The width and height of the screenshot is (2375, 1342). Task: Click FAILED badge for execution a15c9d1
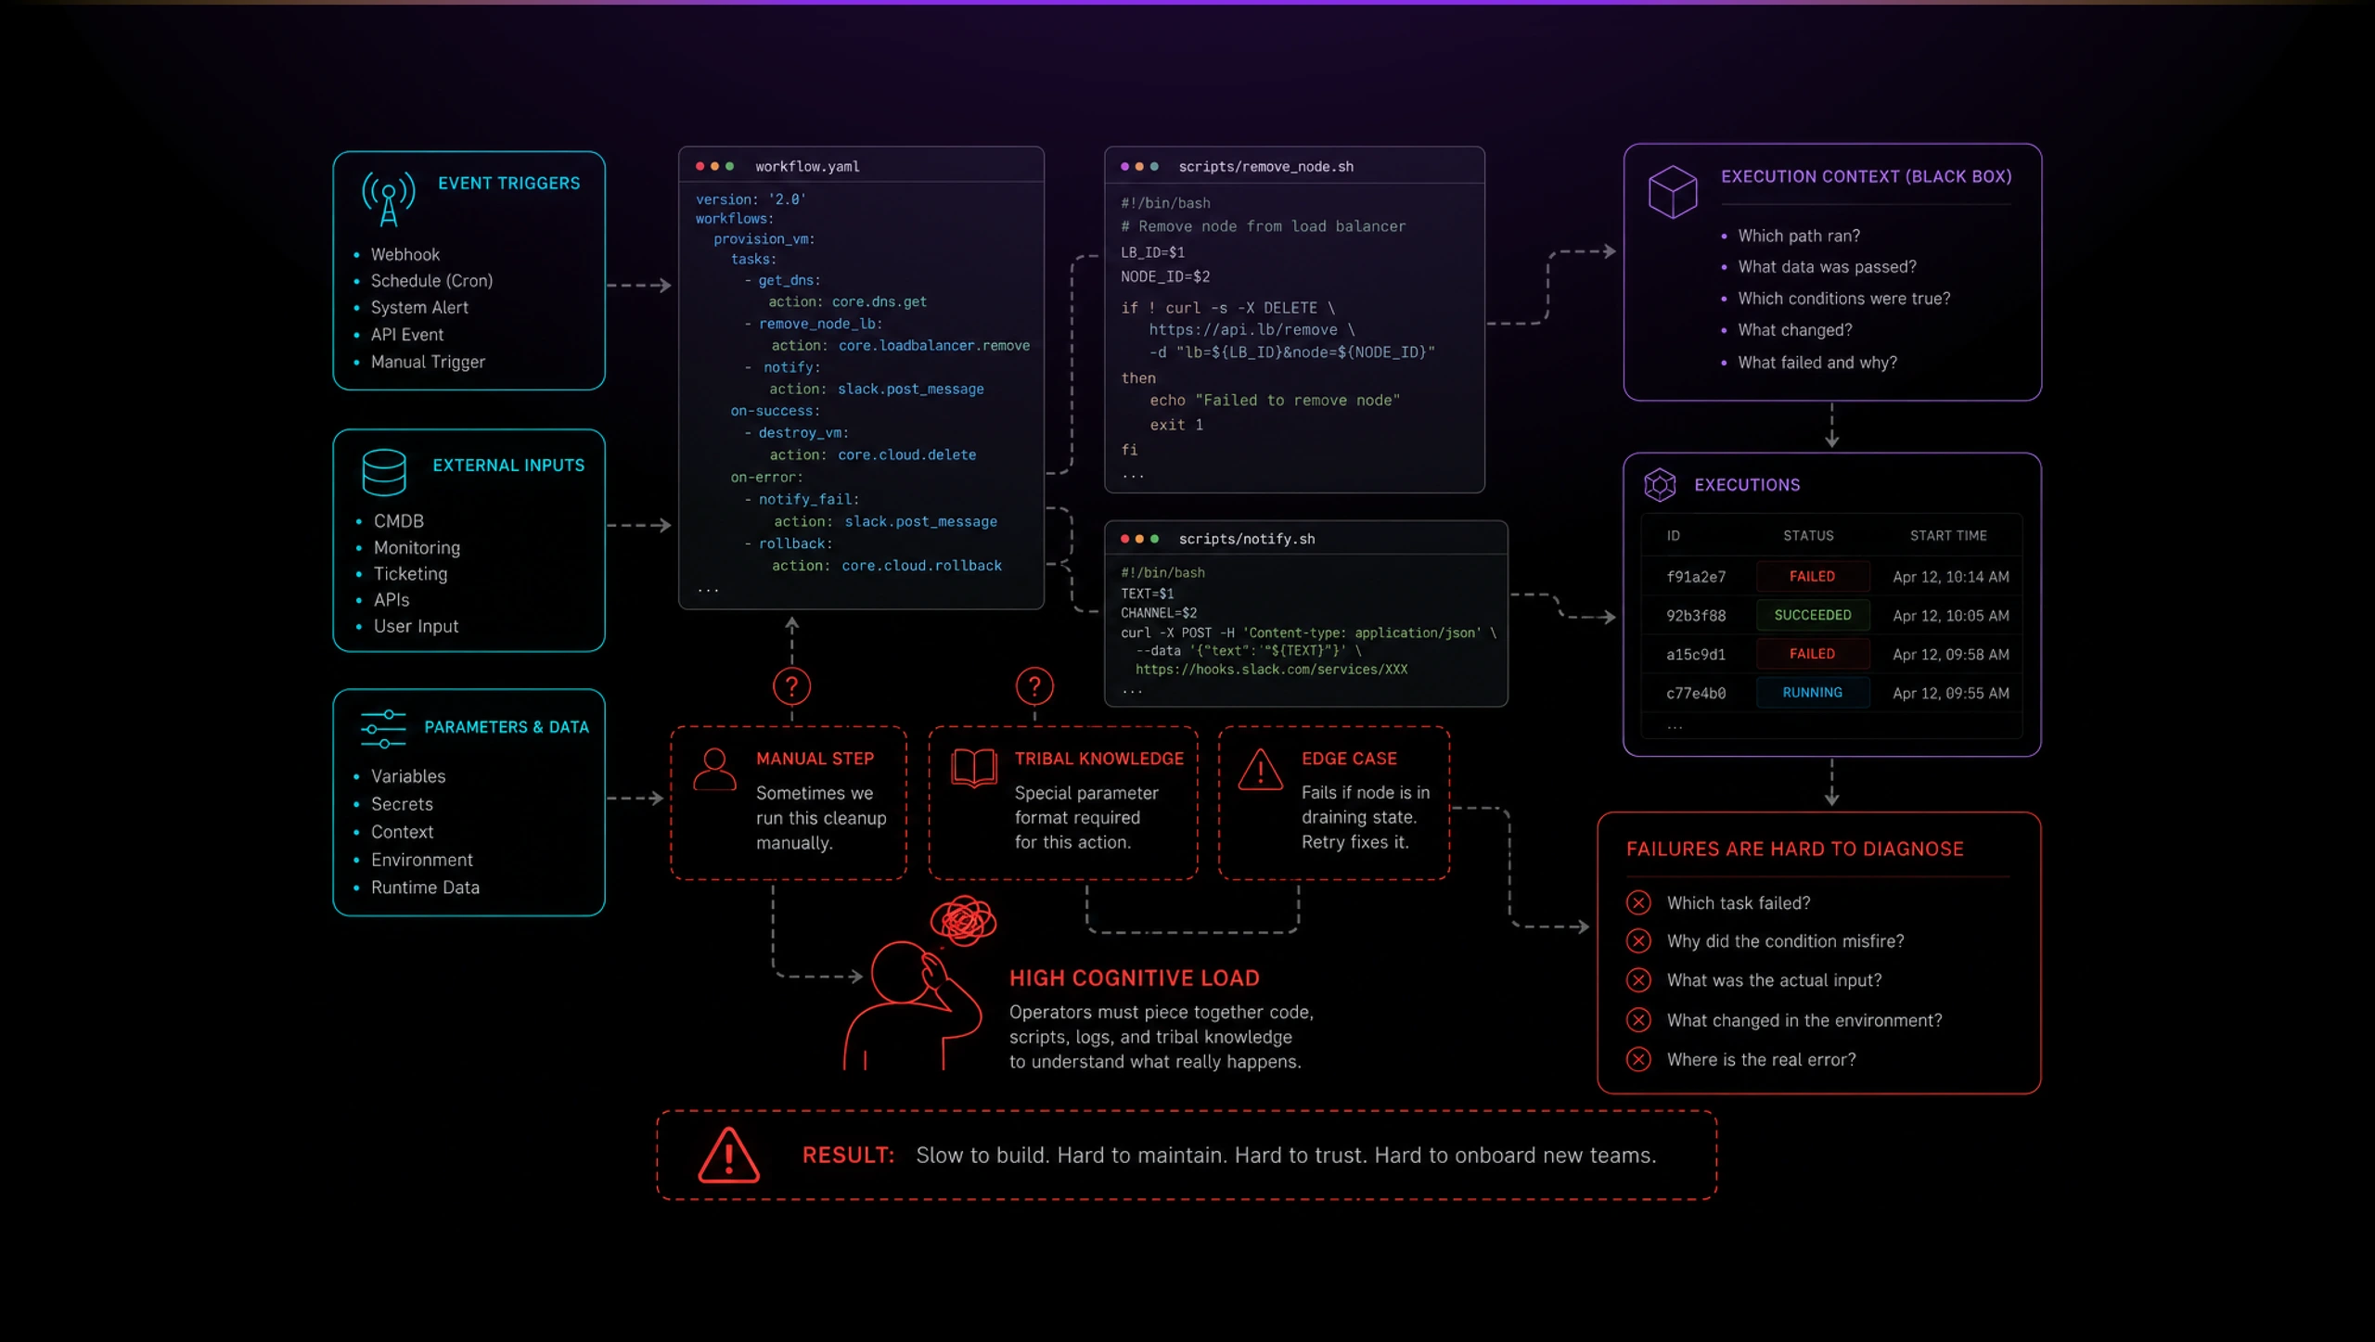[1812, 654]
